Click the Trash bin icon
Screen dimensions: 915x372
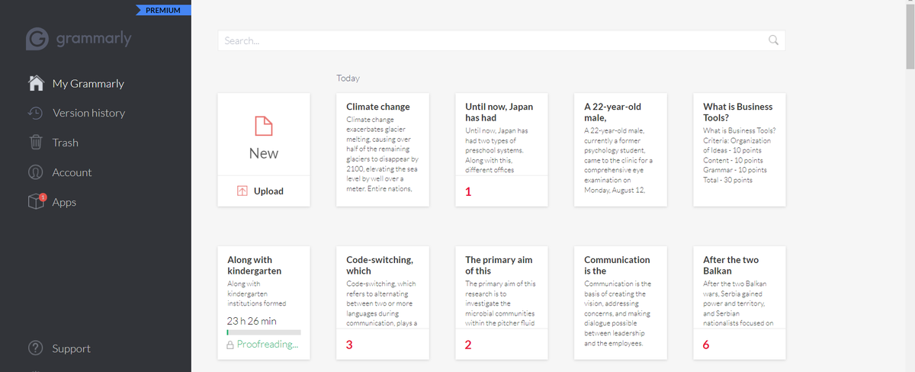[35, 143]
